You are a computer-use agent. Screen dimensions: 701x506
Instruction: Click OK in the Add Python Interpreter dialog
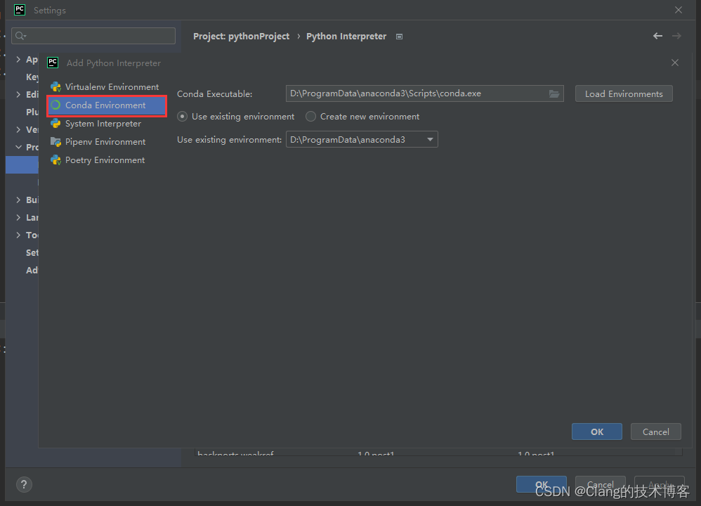597,432
